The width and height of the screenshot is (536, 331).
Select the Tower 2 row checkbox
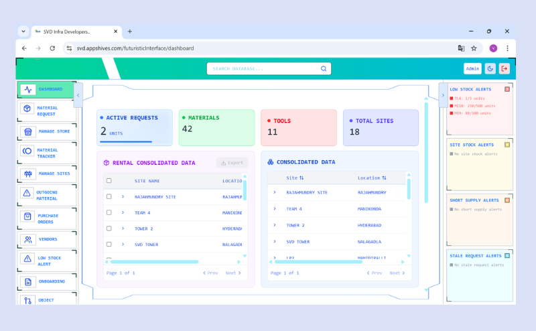tap(109, 228)
